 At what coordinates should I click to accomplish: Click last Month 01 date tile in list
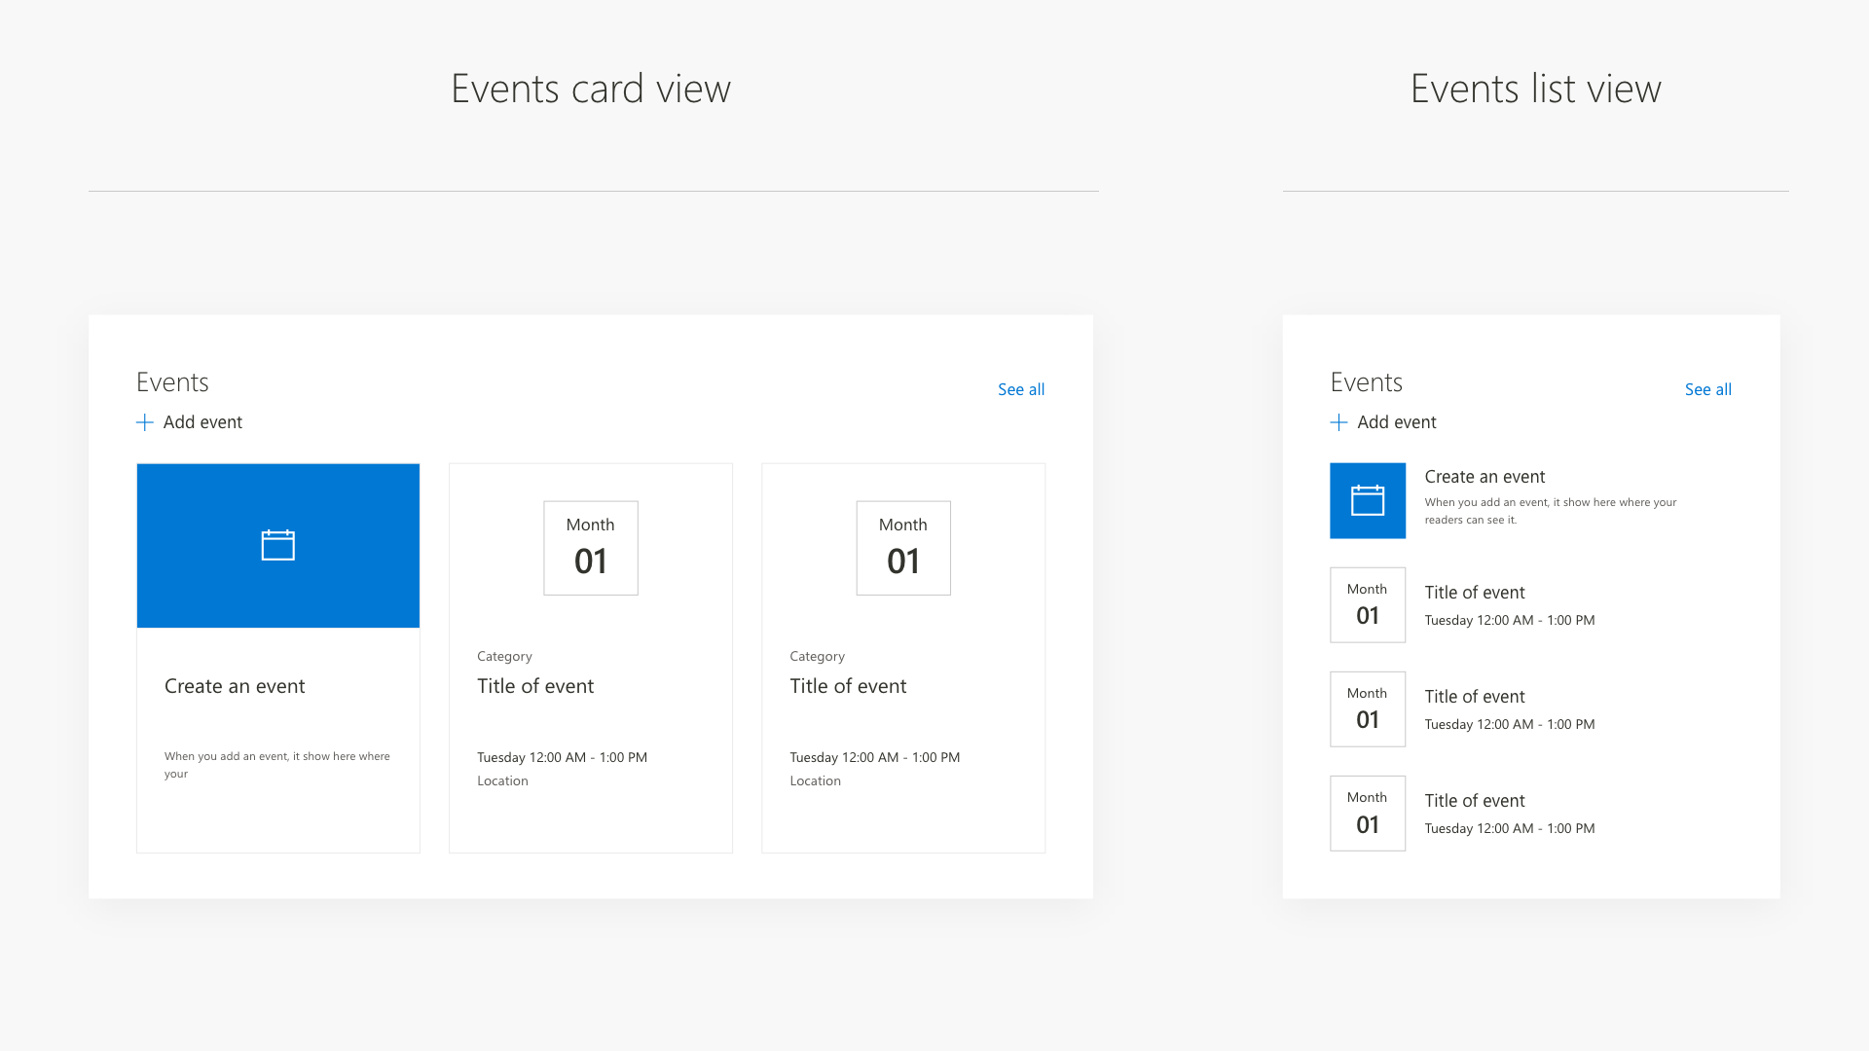point(1368,813)
